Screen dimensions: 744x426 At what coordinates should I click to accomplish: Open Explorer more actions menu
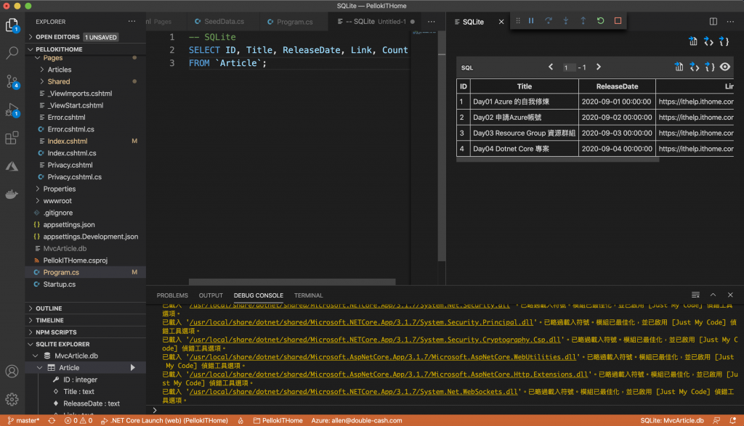tap(132, 21)
